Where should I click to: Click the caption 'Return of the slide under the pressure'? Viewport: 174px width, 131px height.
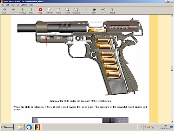tap(80, 101)
